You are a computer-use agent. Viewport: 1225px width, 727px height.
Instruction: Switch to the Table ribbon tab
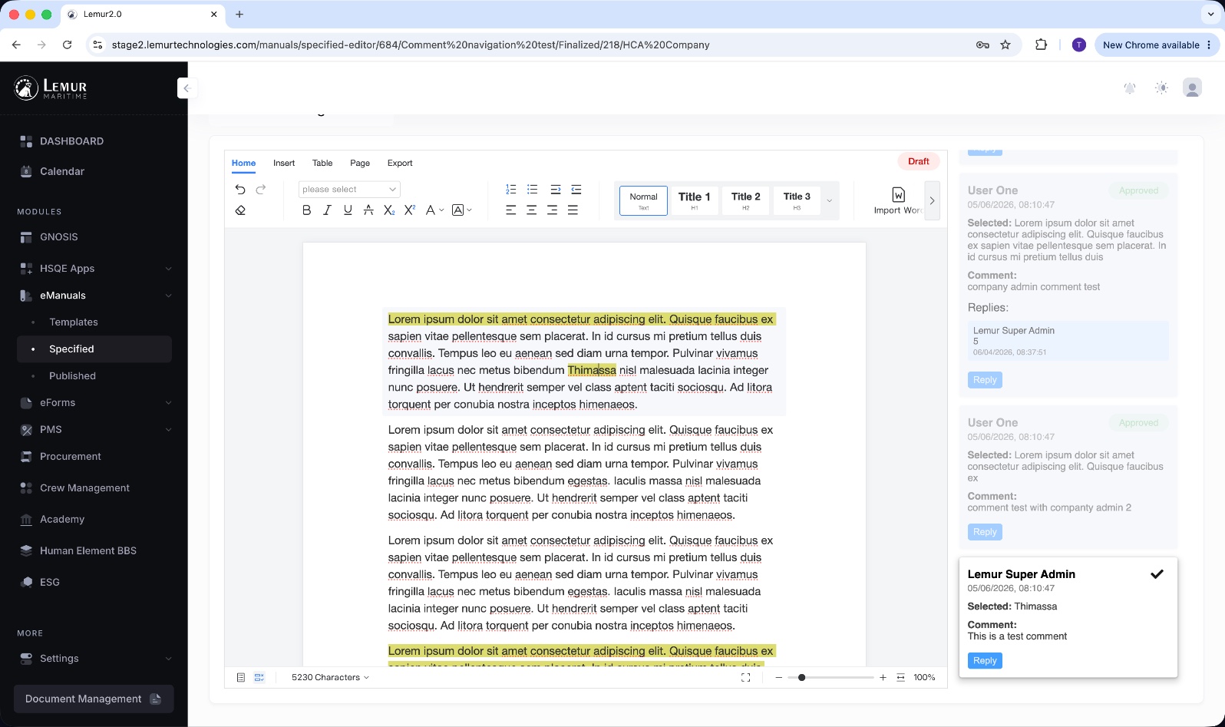(322, 163)
